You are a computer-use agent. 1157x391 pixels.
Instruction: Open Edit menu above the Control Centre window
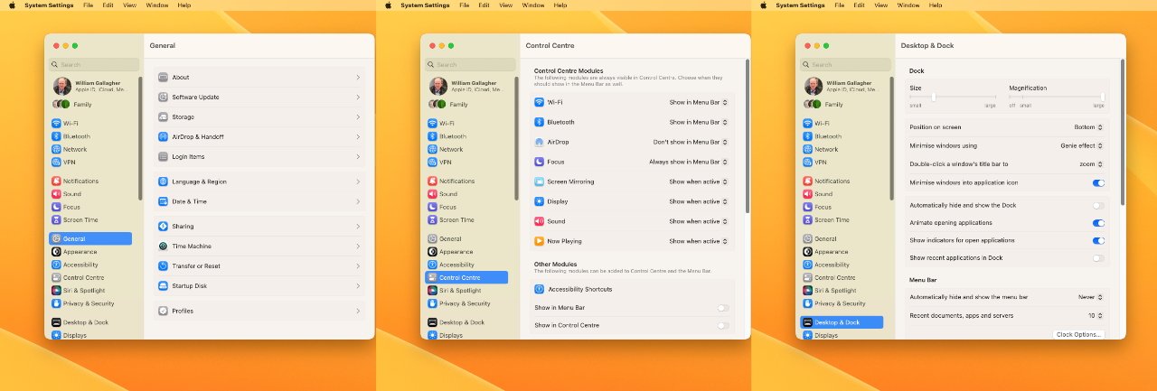coord(484,5)
